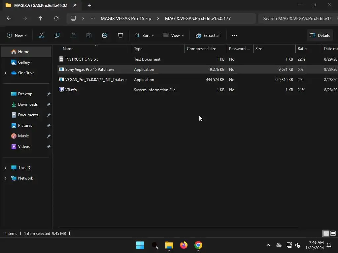Close the MAGIX.VEGAS.Pro.Edit tab

tap(75, 5)
